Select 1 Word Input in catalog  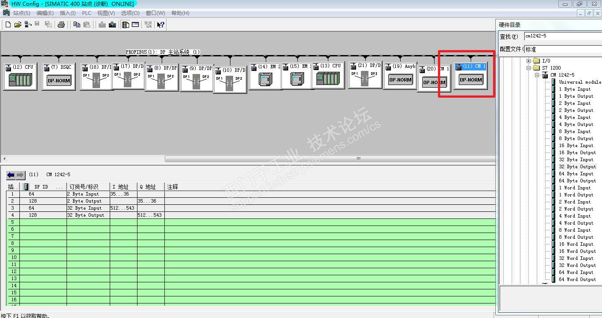point(575,188)
